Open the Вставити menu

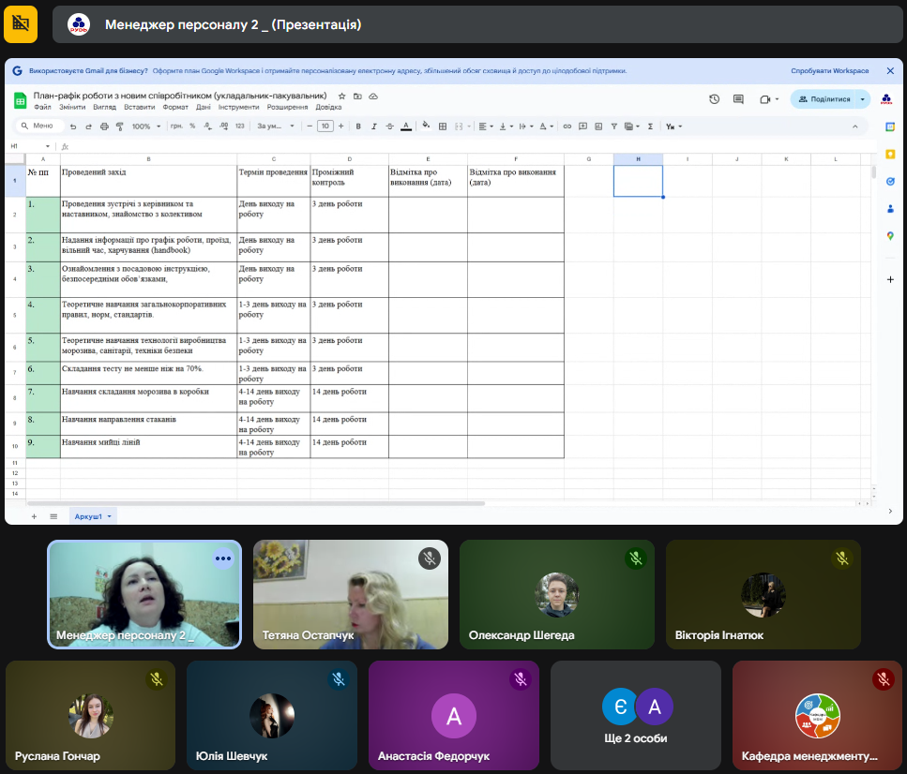[139, 107]
